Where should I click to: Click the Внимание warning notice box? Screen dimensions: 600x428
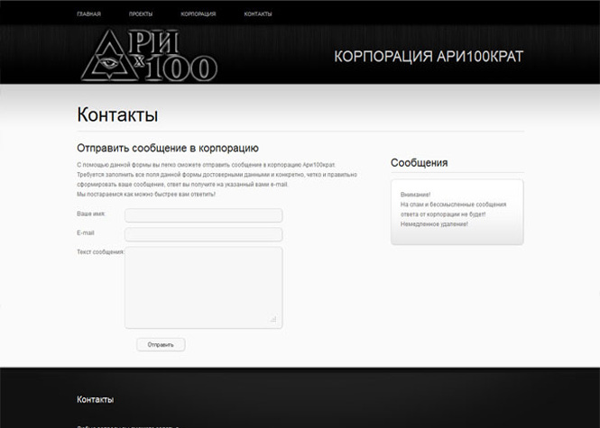pyautogui.click(x=457, y=212)
